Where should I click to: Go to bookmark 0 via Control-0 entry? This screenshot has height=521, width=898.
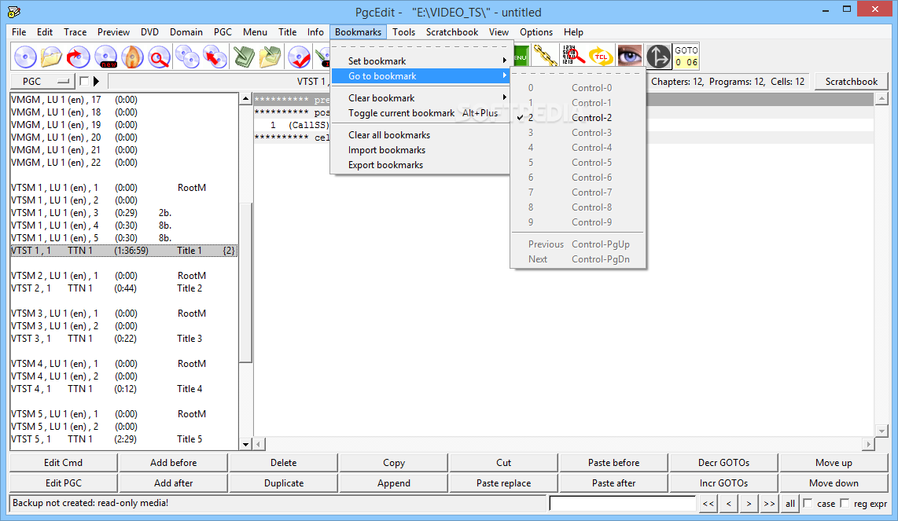click(577, 87)
